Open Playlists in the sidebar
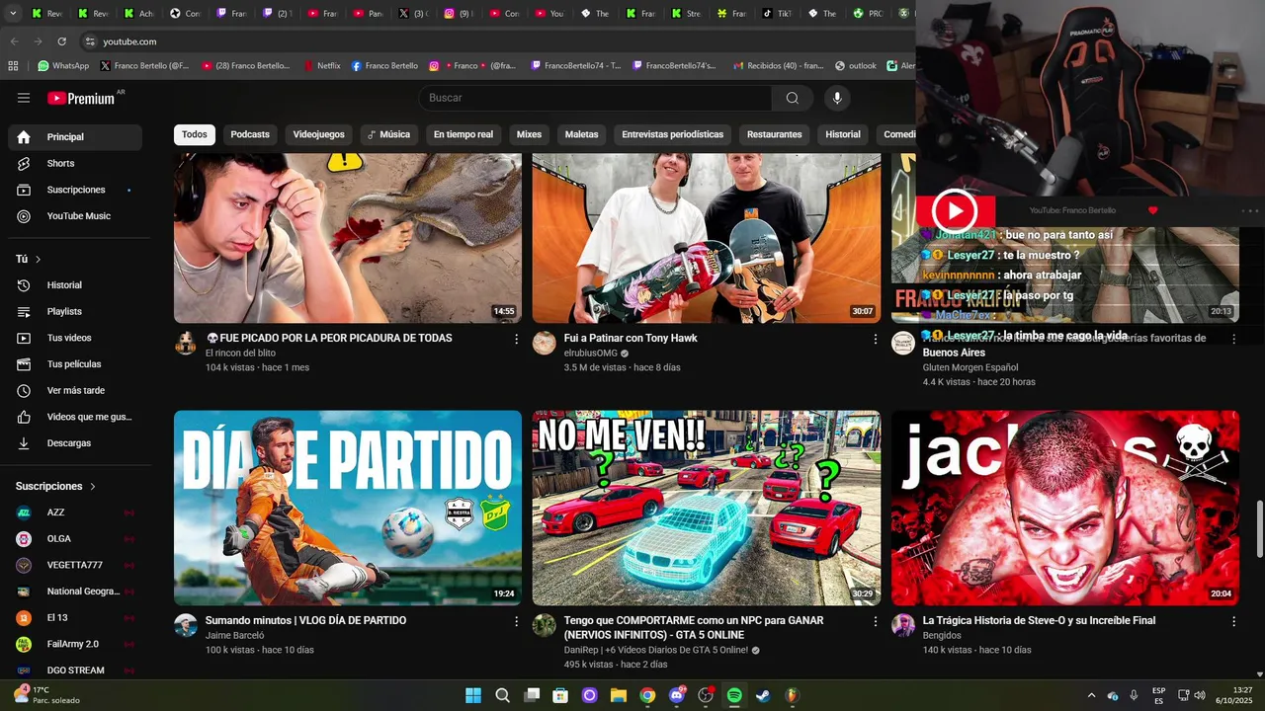Screen dimensions: 1265x711 point(75,311)
